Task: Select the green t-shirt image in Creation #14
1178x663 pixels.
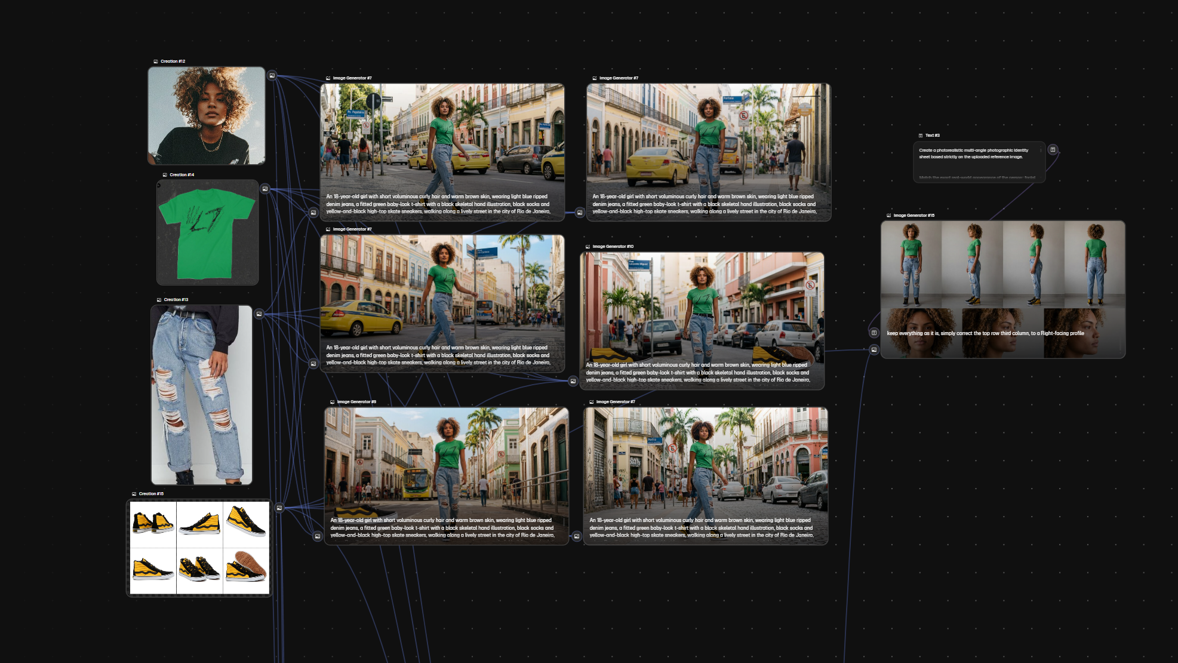Action: pos(207,232)
